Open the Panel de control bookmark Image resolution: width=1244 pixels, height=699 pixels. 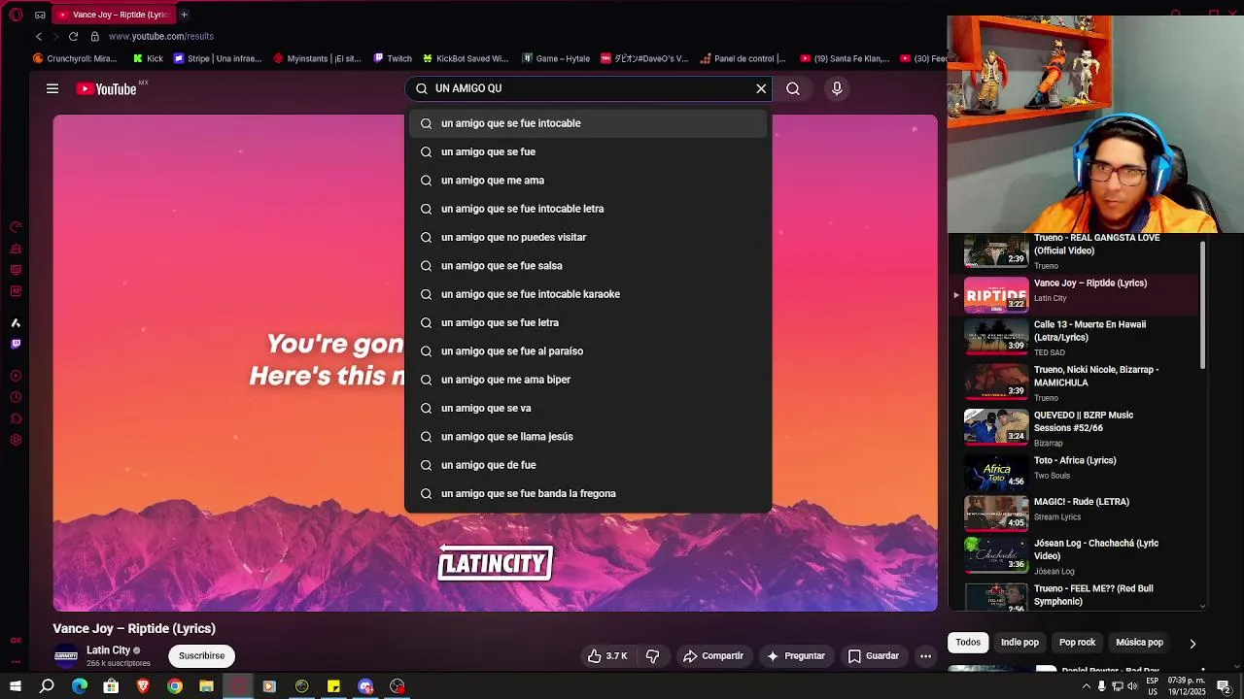pyautogui.click(x=743, y=58)
